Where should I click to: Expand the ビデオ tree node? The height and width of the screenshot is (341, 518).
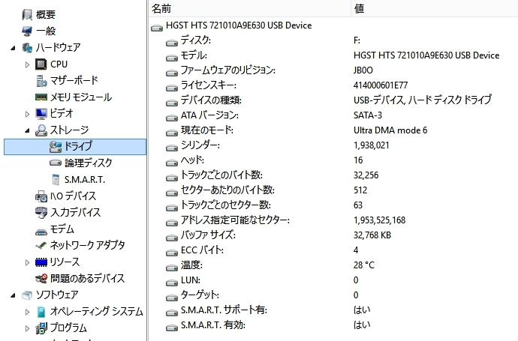pos(28,114)
